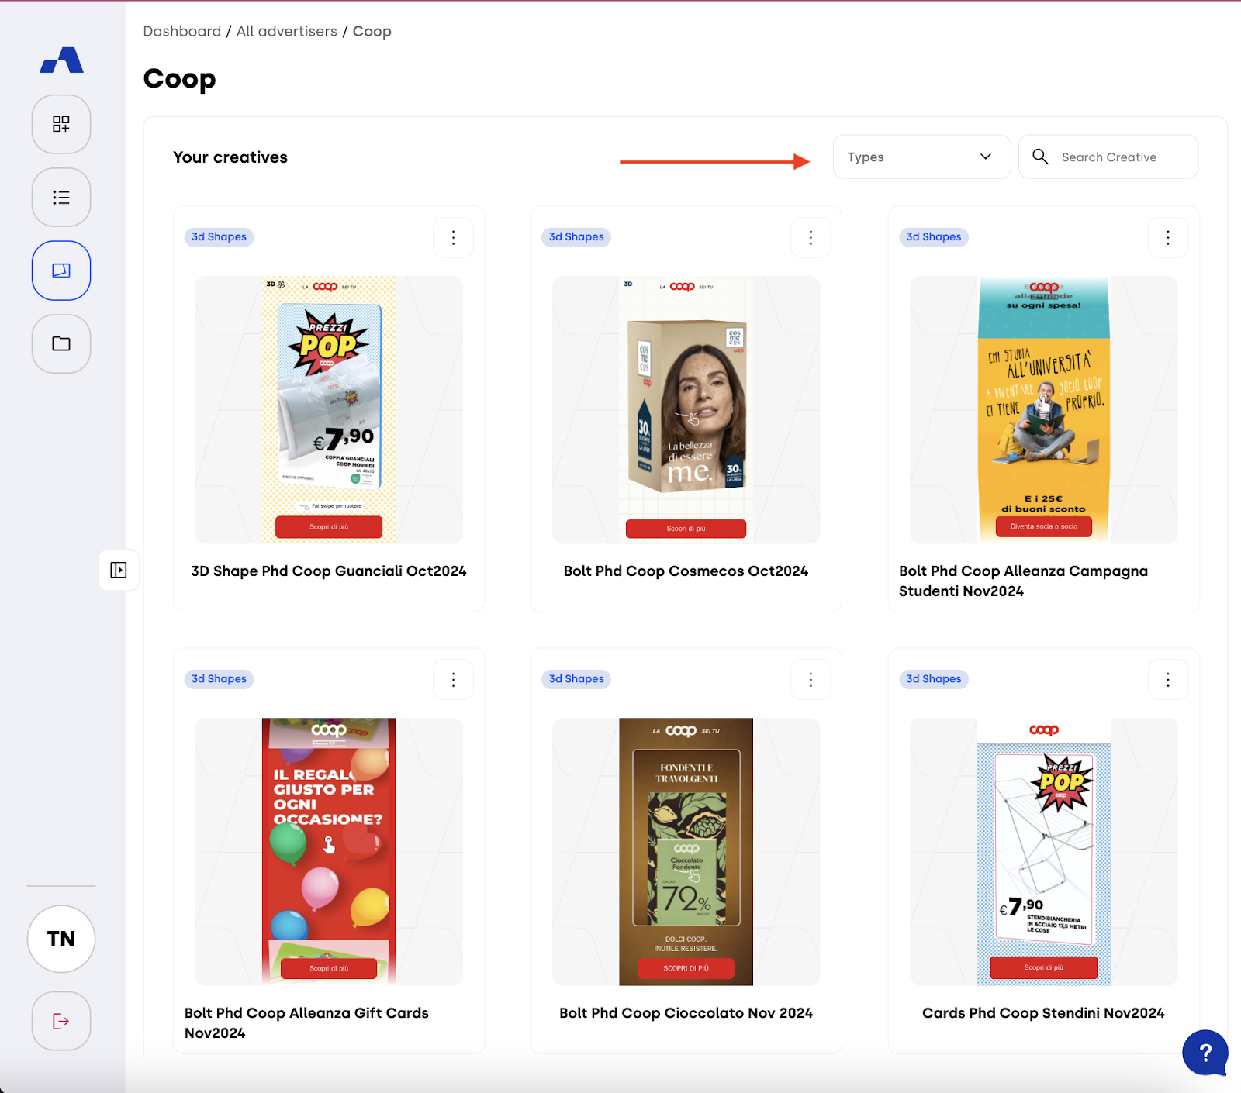1241x1093 pixels.
Task: Open options menu for Guanciali Oct2024 card
Action: coord(453,237)
